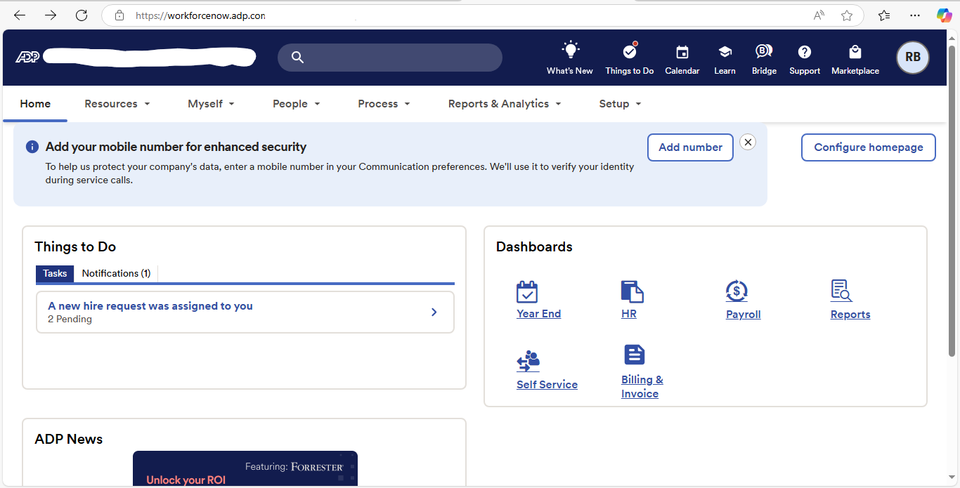Image resolution: width=960 pixels, height=488 pixels.
Task: Open the Support question mark icon
Action: pyautogui.click(x=805, y=52)
